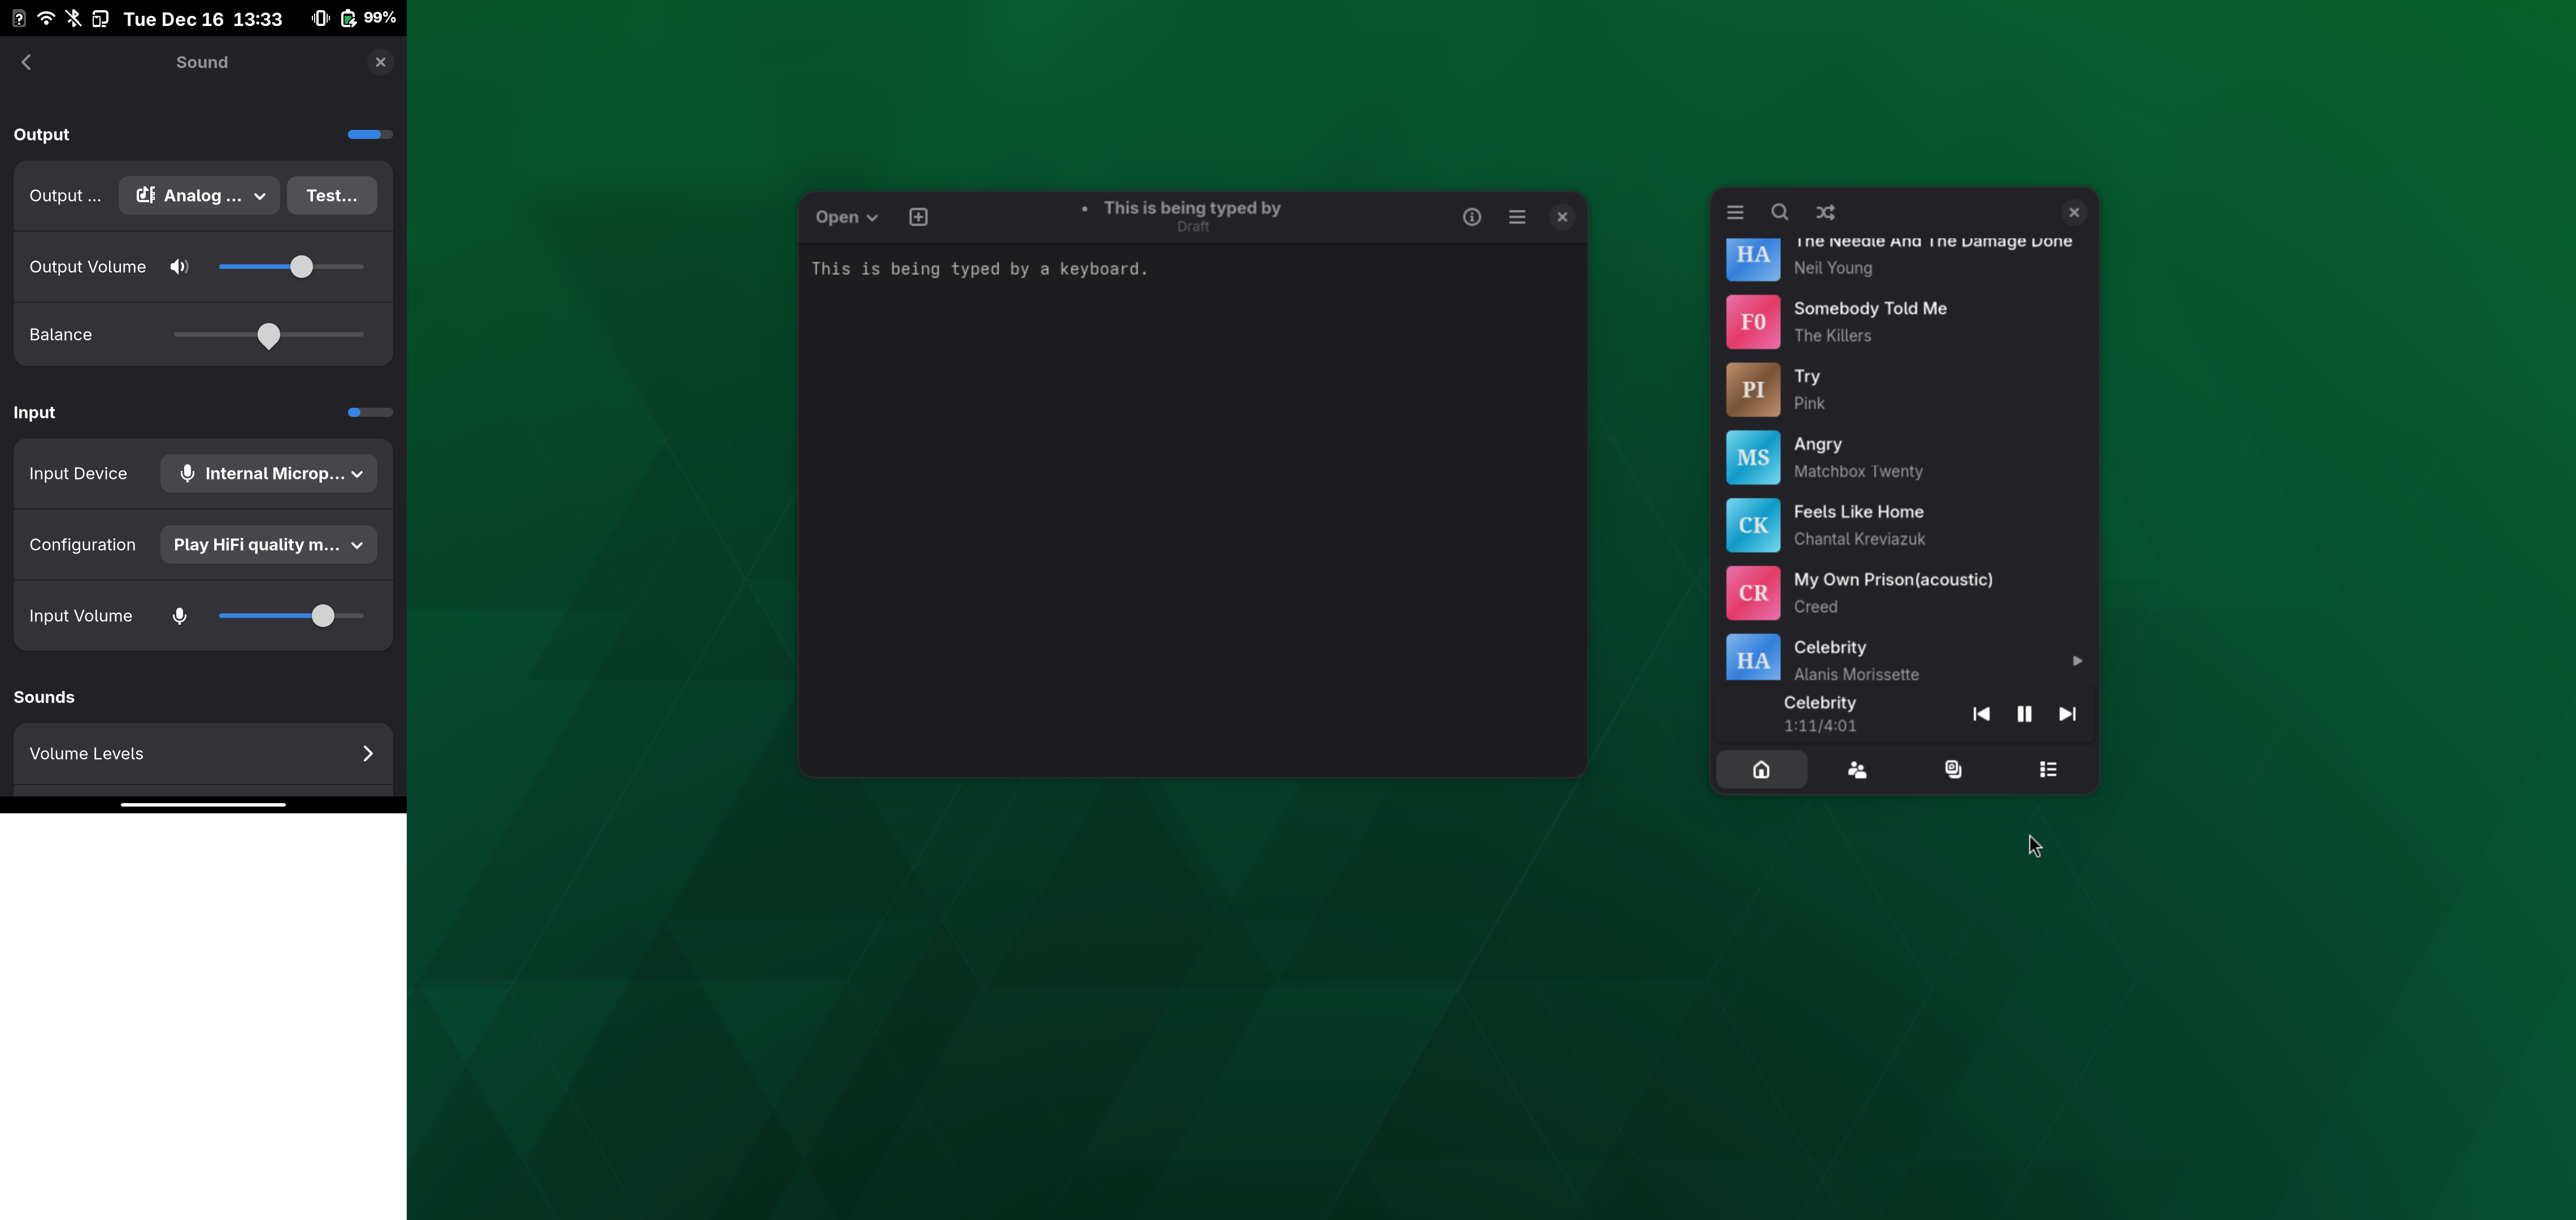Click the now playing Celebrity title
Screen dimensions: 2576x1220
[x=1819, y=703]
